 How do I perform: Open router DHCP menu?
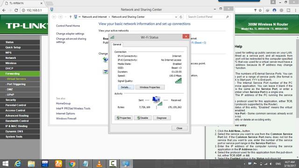pos(20,69)
